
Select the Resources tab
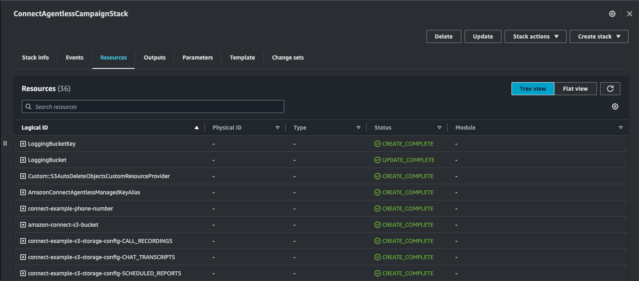coord(113,57)
